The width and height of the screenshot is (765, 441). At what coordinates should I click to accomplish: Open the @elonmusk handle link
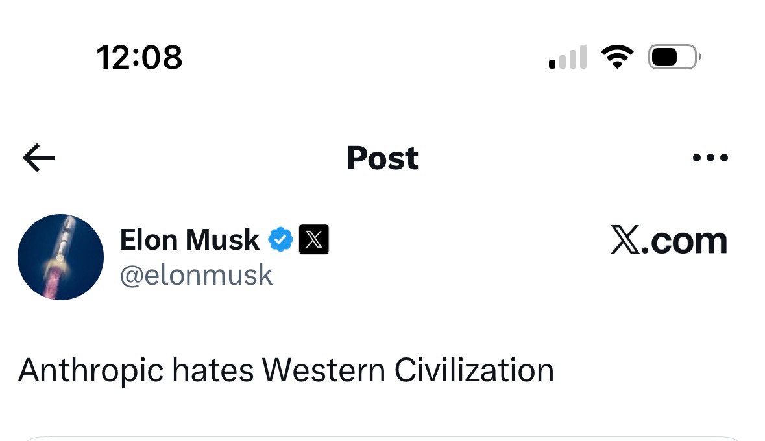[196, 276]
